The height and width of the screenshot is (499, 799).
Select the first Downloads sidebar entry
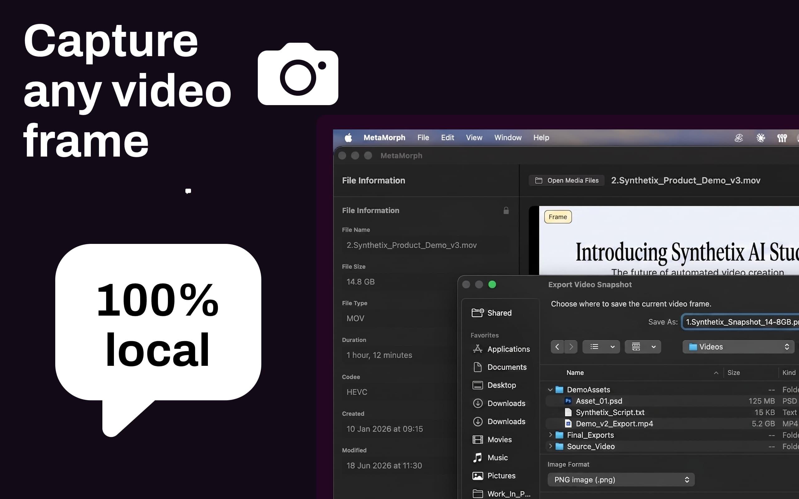click(x=500, y=403)
